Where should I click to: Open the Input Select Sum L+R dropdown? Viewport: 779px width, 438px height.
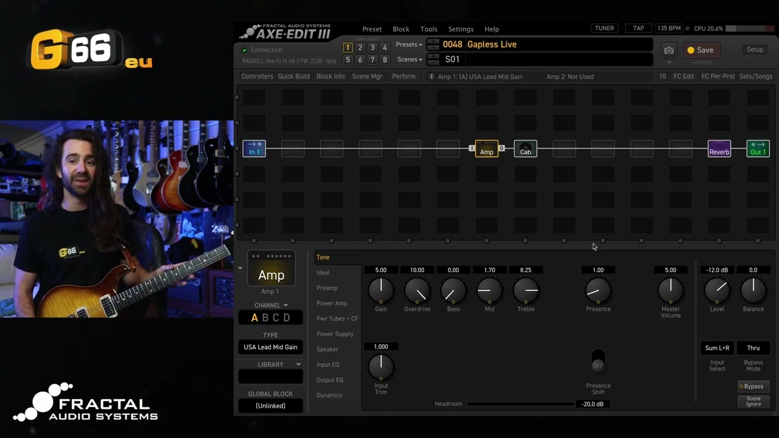[717, 348]
